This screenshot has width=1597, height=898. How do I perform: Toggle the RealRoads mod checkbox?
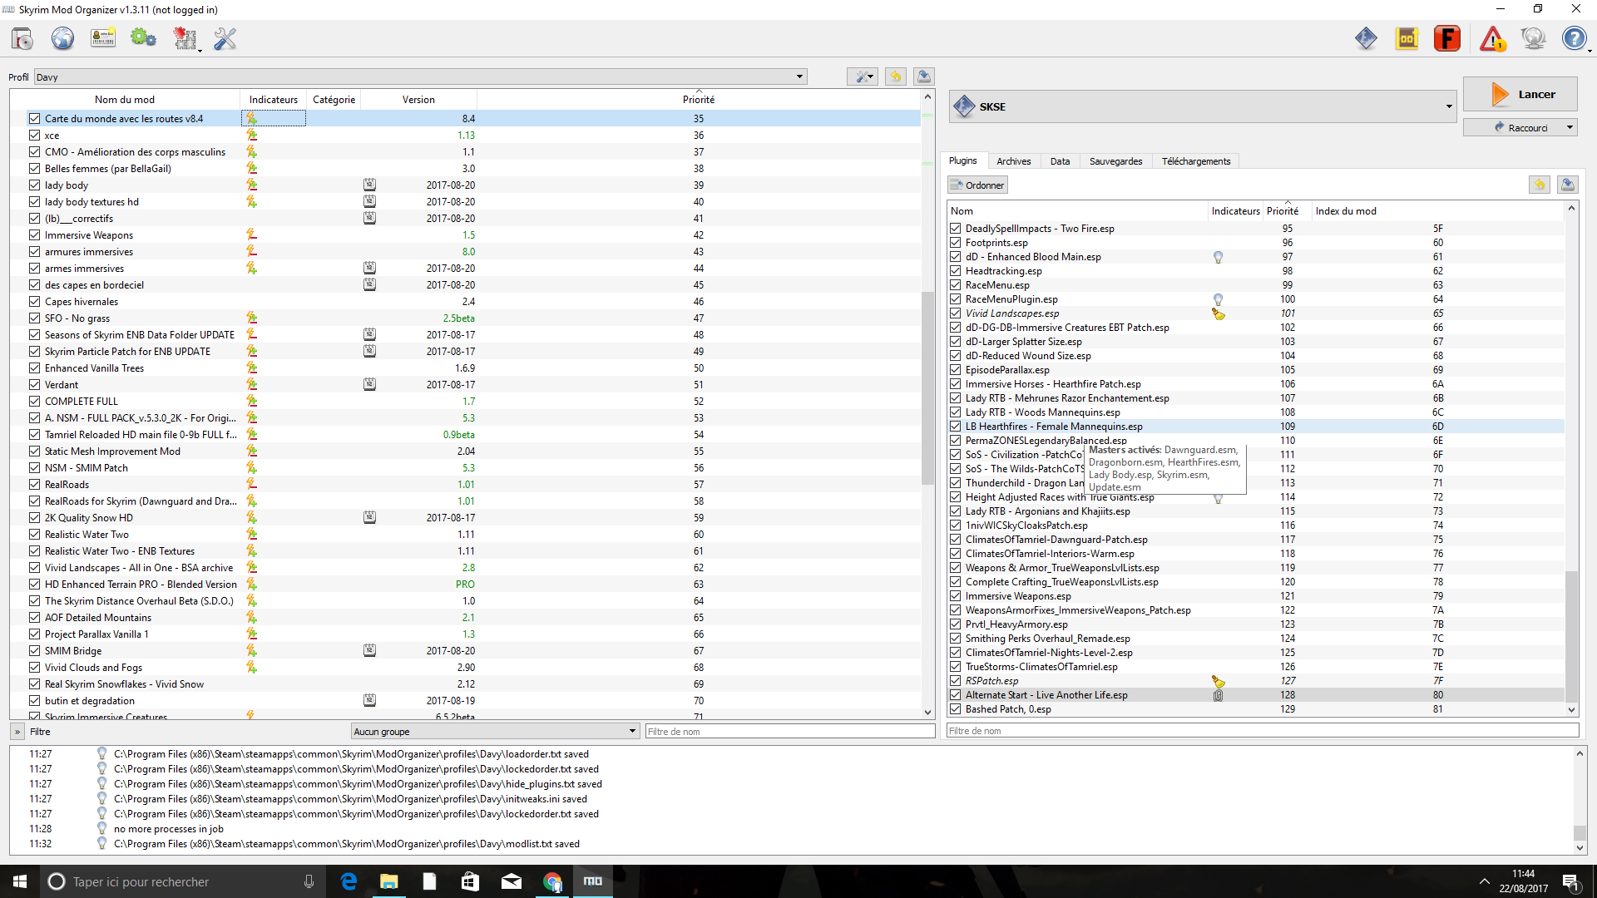(34, 484)
